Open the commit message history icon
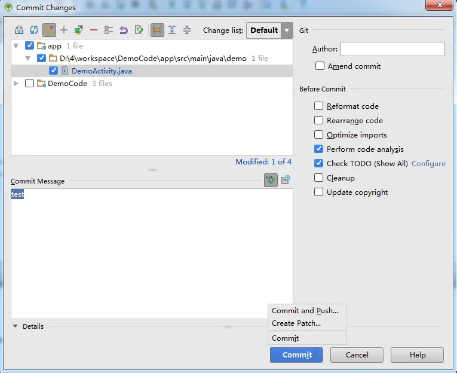457x373 pixels. [286, 180]
